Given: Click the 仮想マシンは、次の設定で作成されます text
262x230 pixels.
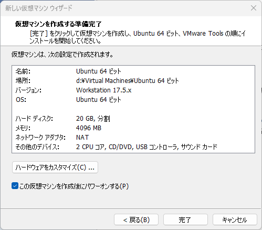Looking at the screenshot, I should [x=62, y=55].
